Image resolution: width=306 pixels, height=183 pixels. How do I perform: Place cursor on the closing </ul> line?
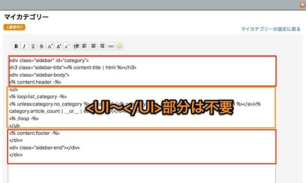[14, 126]
